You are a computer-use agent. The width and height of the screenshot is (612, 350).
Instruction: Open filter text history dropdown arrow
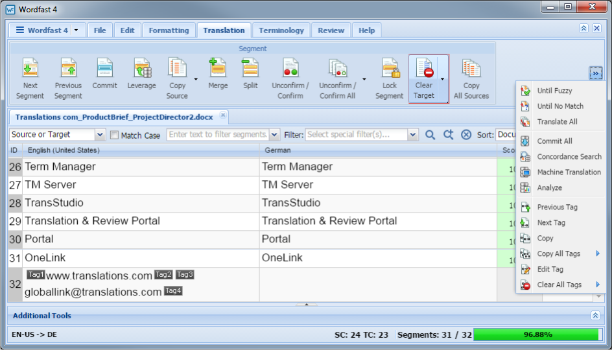274,135
